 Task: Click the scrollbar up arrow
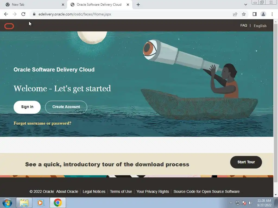[x=276, y=21]
